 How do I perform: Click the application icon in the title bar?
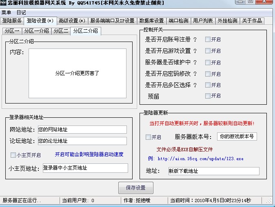[x=4, y=3]
